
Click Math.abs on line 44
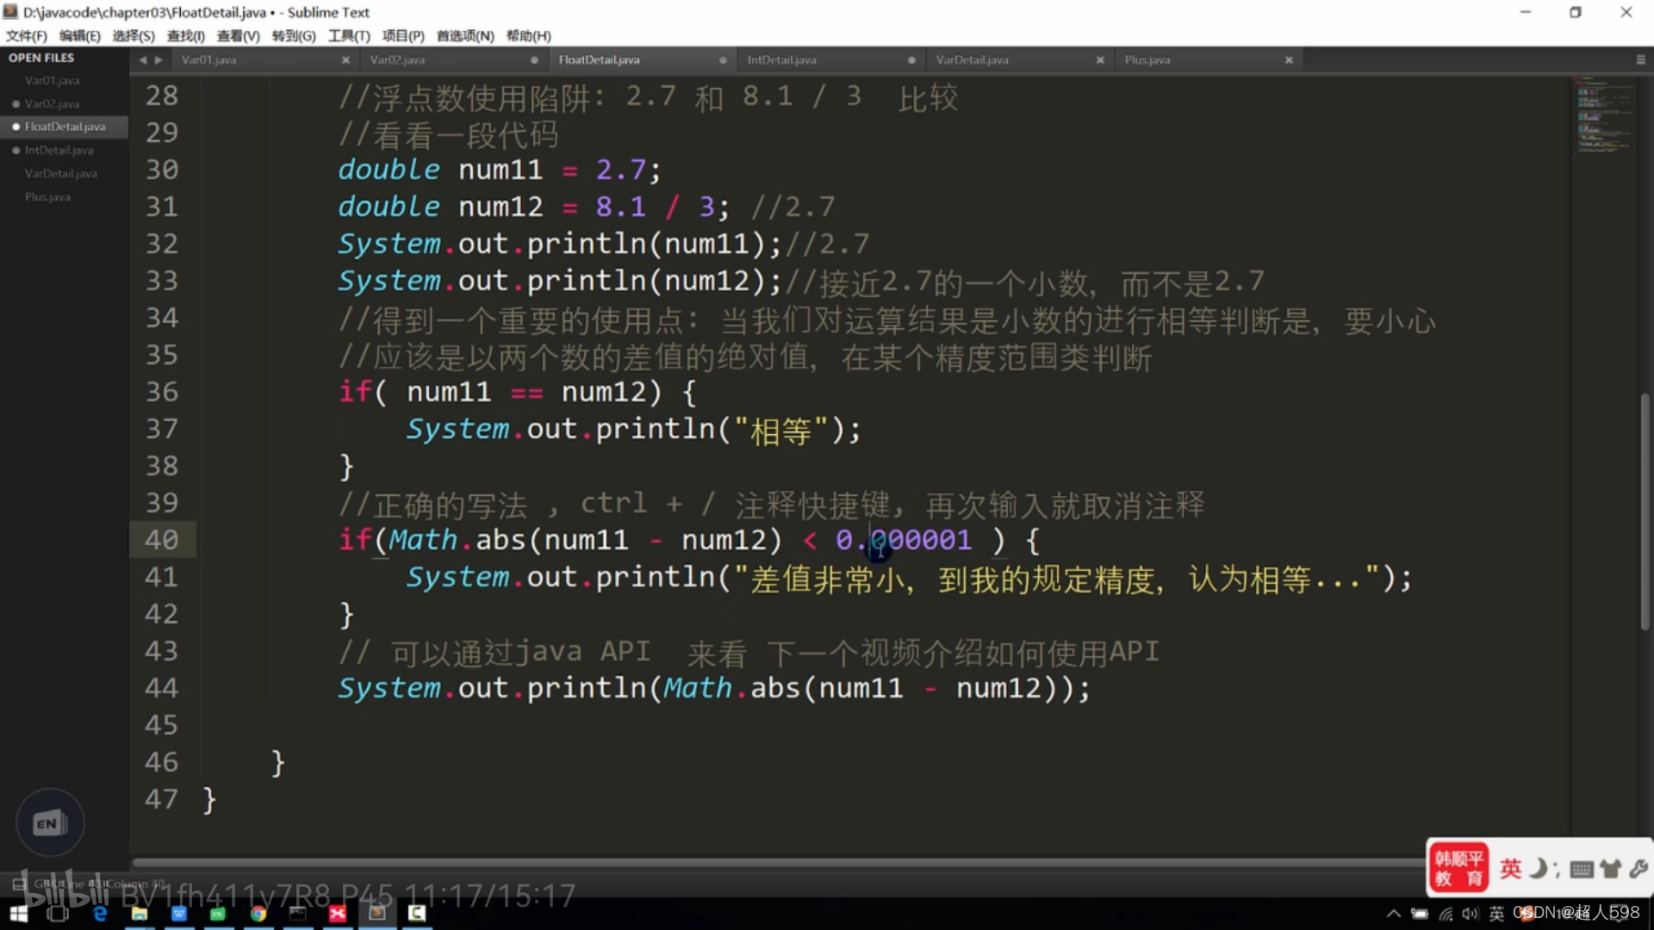coord(731,688)
